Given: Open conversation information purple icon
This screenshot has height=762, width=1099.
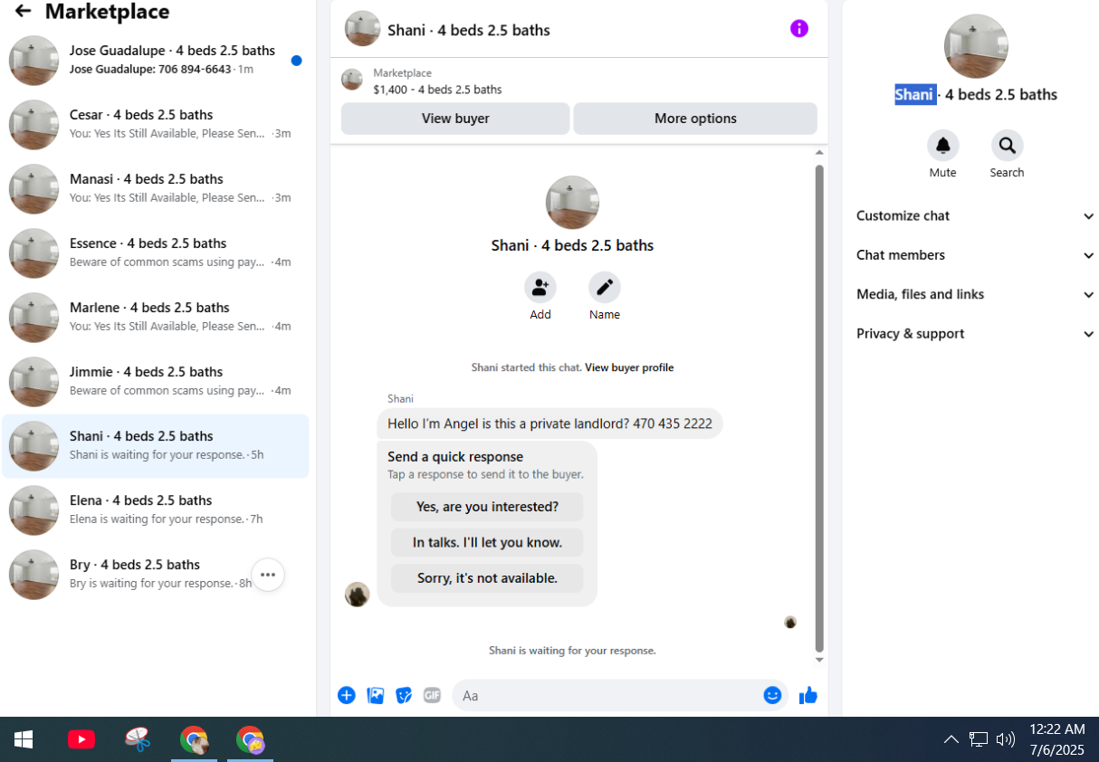Looking at the screenshot, I should click(799, 29).
